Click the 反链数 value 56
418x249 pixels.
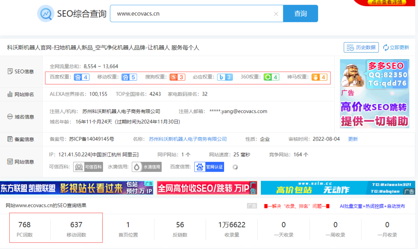click(180, 225)
